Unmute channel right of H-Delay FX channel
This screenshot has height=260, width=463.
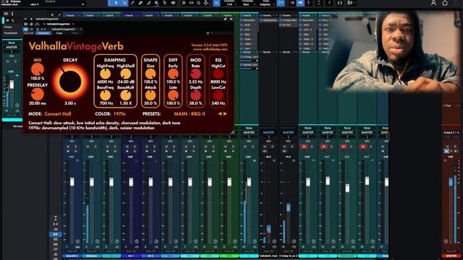pos(304,147)
